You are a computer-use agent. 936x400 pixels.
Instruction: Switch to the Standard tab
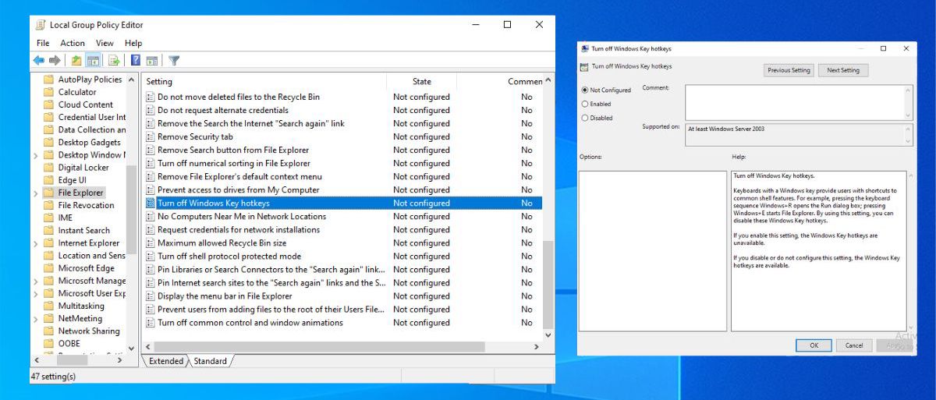(210, 361)
